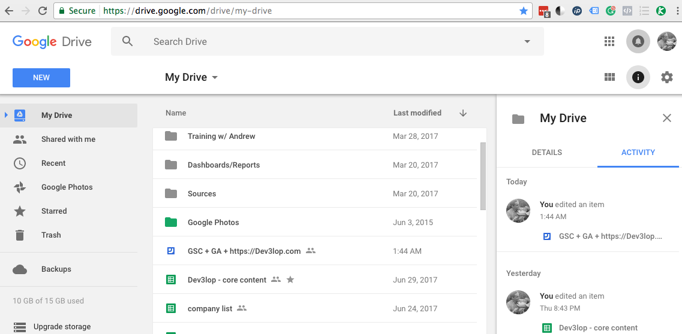Click the Secure lock indicator
Screen dimensions: 682x334
77,11
